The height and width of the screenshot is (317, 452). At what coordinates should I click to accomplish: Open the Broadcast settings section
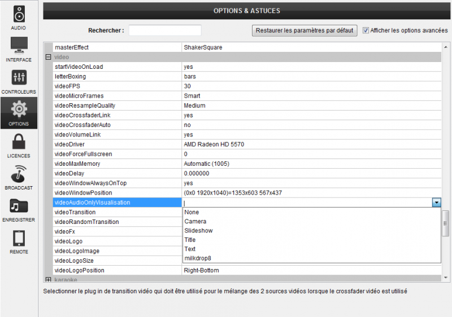tap(19, 177)
